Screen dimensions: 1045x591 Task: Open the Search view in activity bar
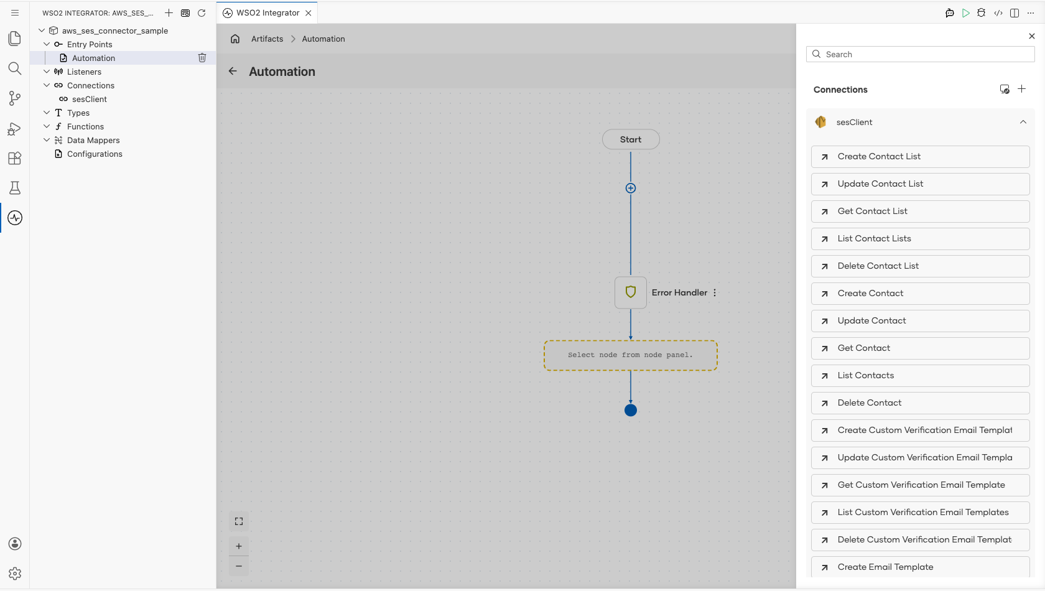tap(15, 68)
